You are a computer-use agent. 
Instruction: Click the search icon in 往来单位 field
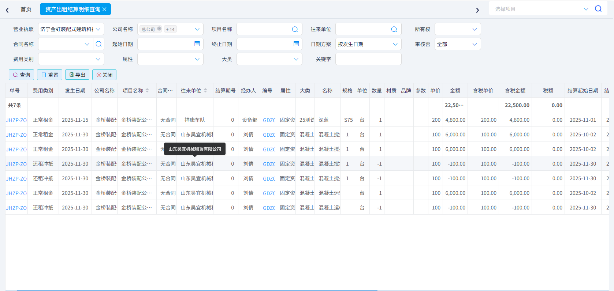click(394, 29)
